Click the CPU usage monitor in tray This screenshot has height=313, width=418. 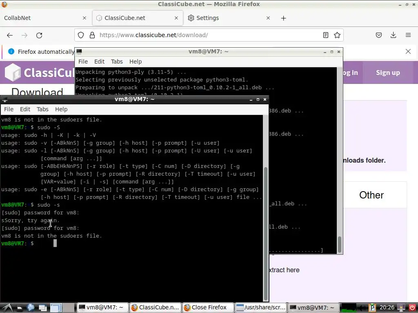click(349, 308)
